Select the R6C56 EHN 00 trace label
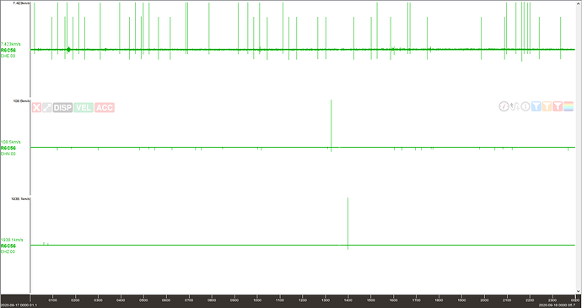 click(x=8, y=150)
